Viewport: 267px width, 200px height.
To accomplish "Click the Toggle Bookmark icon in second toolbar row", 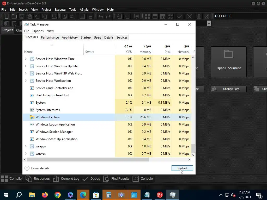I will click(x=14, y=23).
